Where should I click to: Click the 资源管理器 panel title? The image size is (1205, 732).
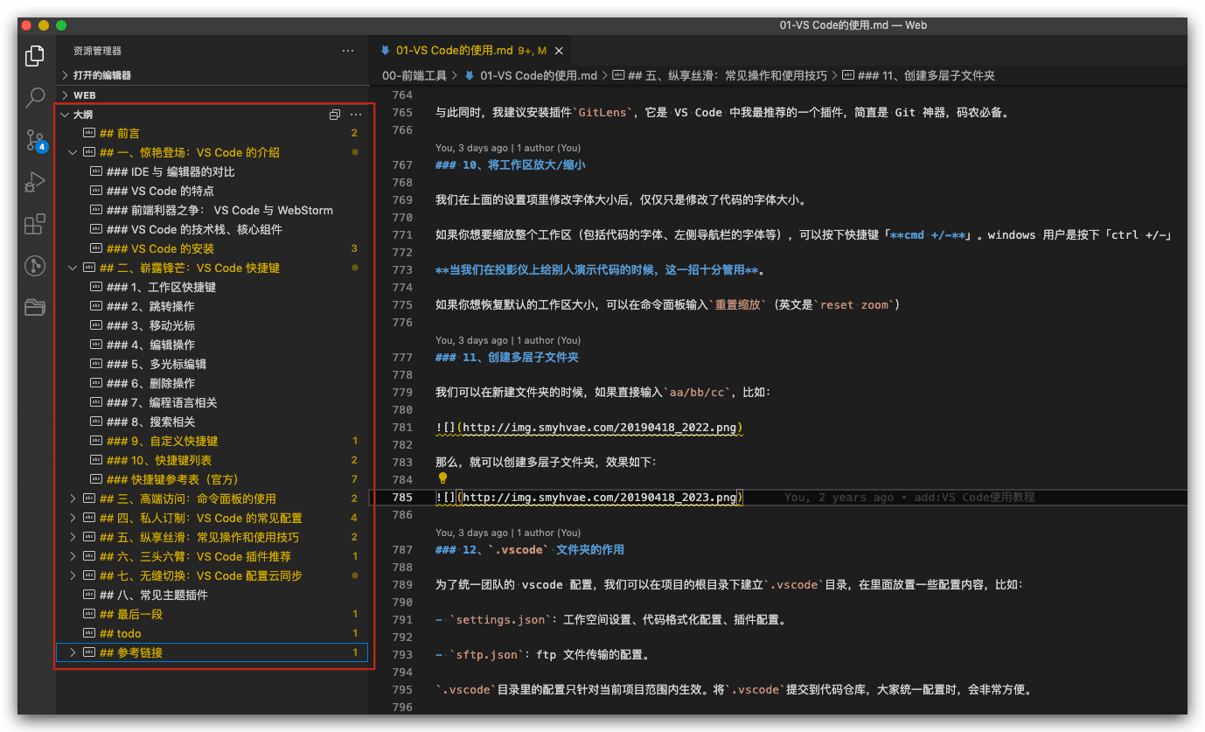tap(98, 51)
